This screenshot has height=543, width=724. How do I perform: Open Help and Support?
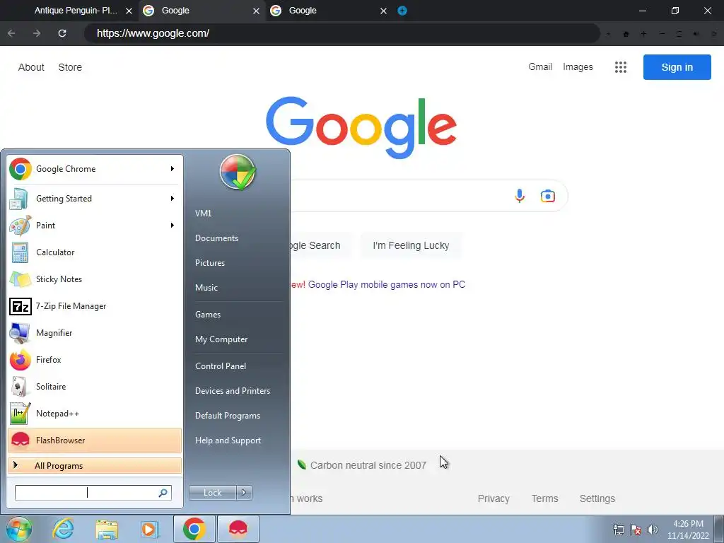point(228,440)
